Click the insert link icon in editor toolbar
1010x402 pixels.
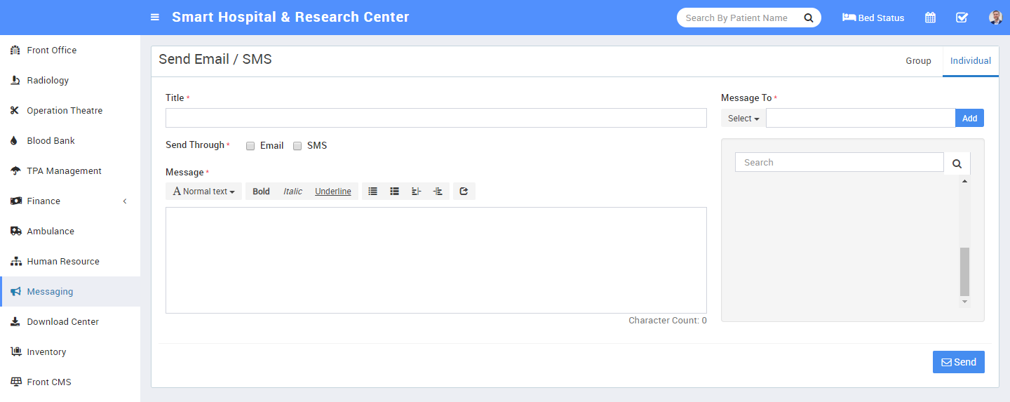[x=464, y=191]
